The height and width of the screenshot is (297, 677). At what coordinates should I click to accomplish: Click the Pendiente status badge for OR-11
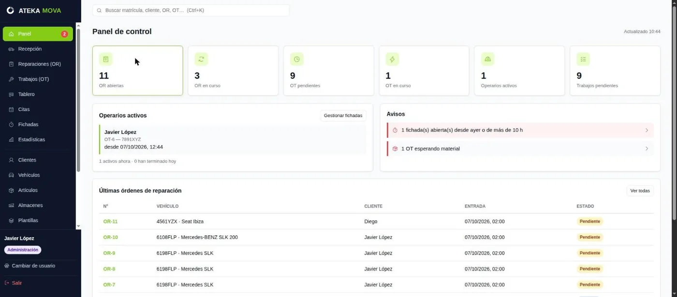(589, 222)
